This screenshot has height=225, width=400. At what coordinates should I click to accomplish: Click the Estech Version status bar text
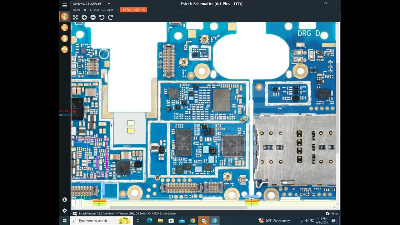click(x=128, y=214)
